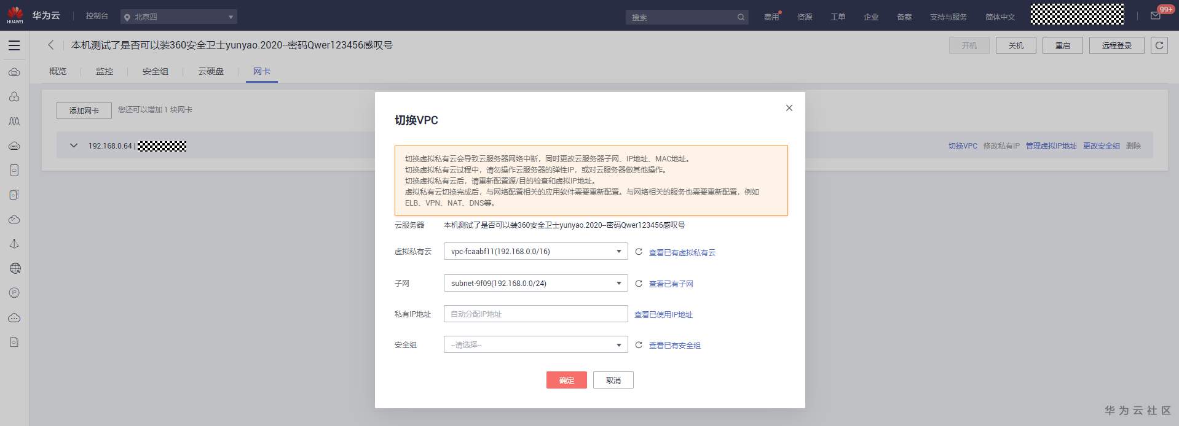Open the 查看已有安全组 link

click(675, 345)
